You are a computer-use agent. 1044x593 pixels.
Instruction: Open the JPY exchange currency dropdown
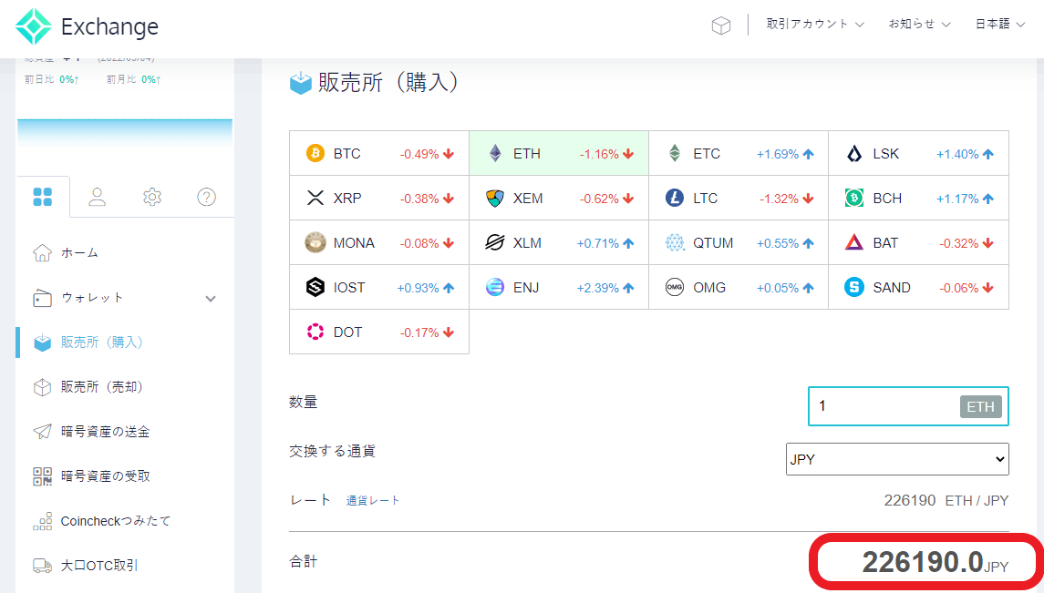point(897,459)
